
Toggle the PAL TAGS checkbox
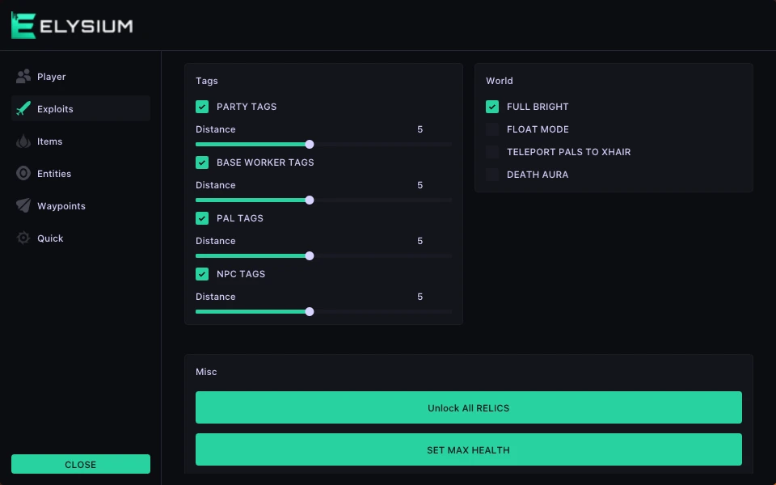coord(202,218)
